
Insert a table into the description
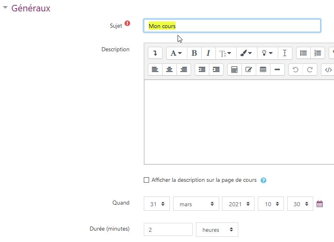pyautogui.click(x=263, y=70)
